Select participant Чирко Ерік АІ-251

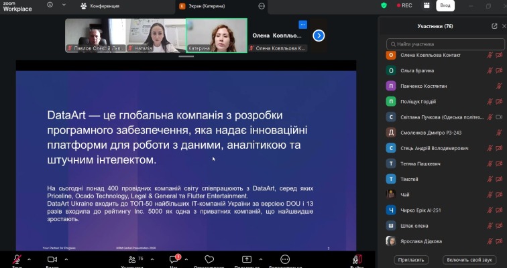tap(443, 210)
